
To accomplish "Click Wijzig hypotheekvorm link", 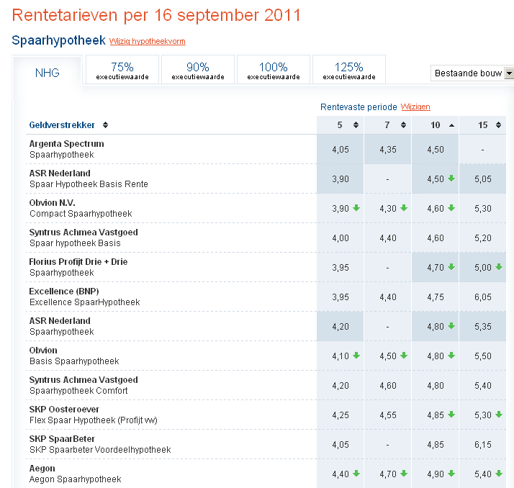I will coord(147,41).
